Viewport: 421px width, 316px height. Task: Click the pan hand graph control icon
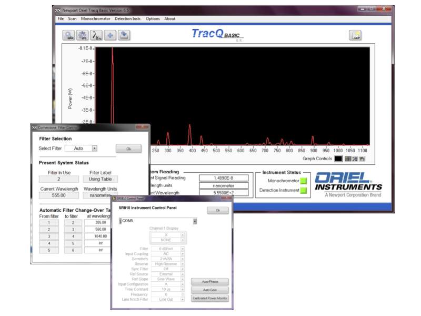click(x=362, y=159)
